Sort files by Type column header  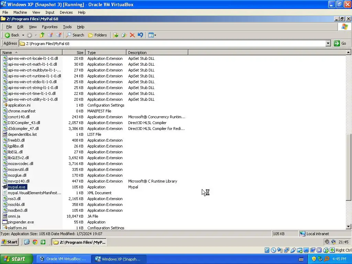pyautogui.click(x=106, y=53)
